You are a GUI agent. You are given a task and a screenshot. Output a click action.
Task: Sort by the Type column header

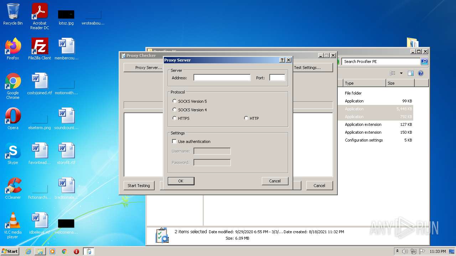coord(364,83)
